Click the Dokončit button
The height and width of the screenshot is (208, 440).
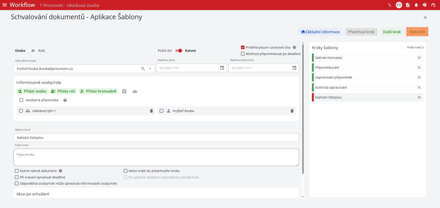pos(417,32)
